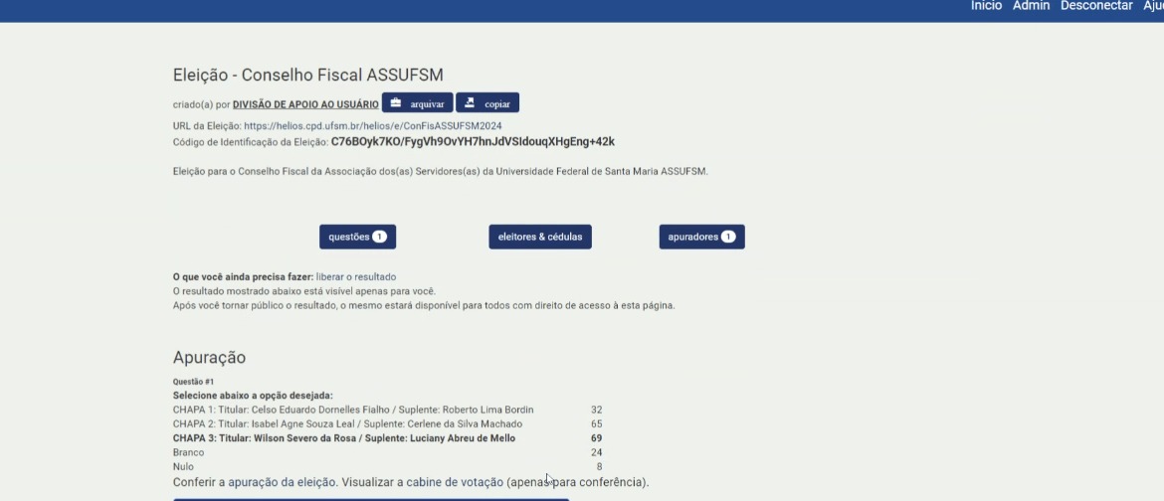Open Início in the top navigation

(986, 6)
